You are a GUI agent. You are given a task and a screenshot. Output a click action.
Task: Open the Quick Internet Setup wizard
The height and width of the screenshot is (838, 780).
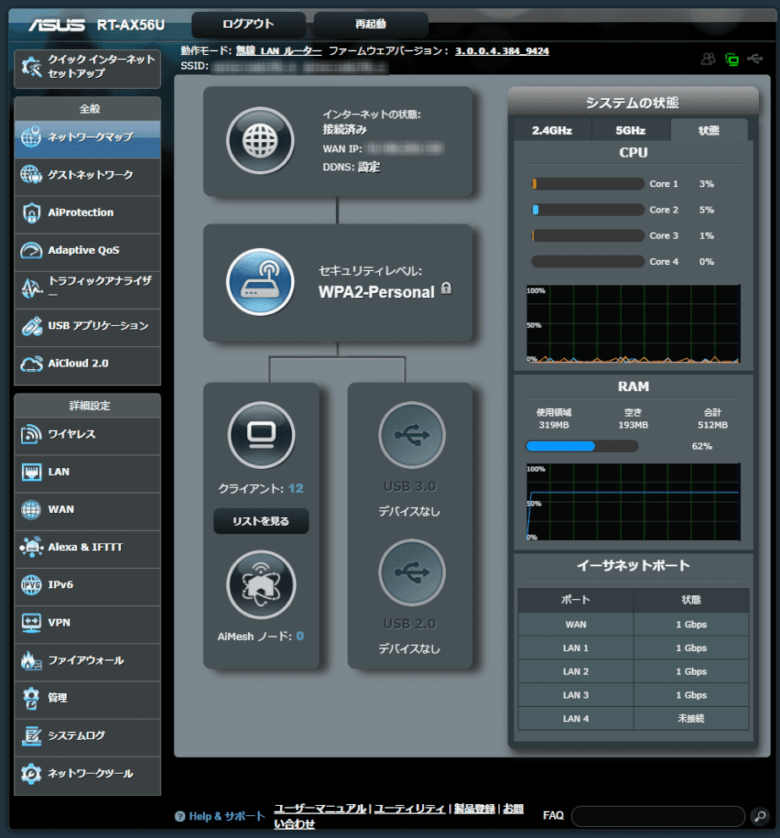point(87,68)
